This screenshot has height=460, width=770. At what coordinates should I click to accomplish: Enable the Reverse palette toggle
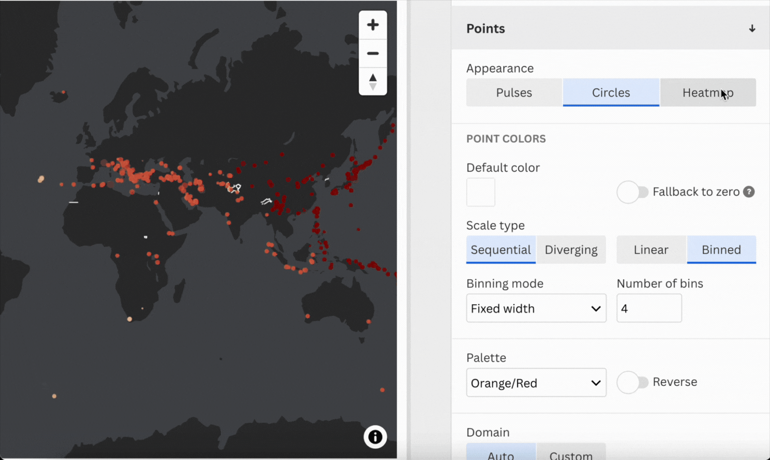pos(632,382)
